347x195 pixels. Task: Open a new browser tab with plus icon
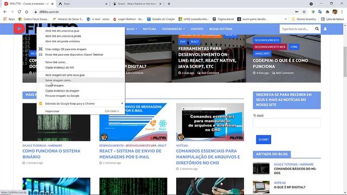click(x=169, y=4)
